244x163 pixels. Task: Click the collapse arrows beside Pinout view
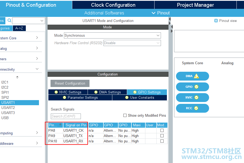click(x=172, y=29)
